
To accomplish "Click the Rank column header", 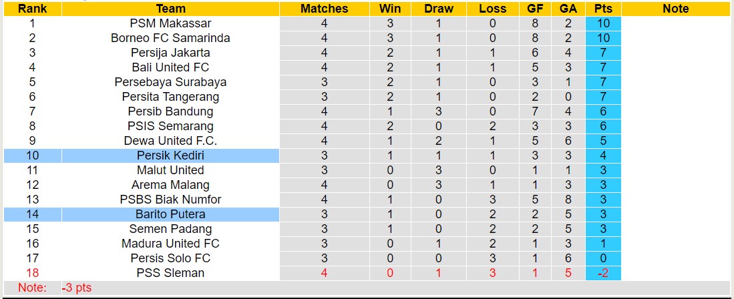I will click(32, 9).
